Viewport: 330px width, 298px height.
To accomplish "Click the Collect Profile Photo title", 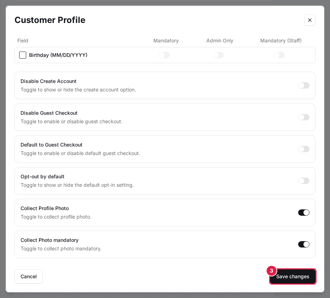I will pos(45,208).
